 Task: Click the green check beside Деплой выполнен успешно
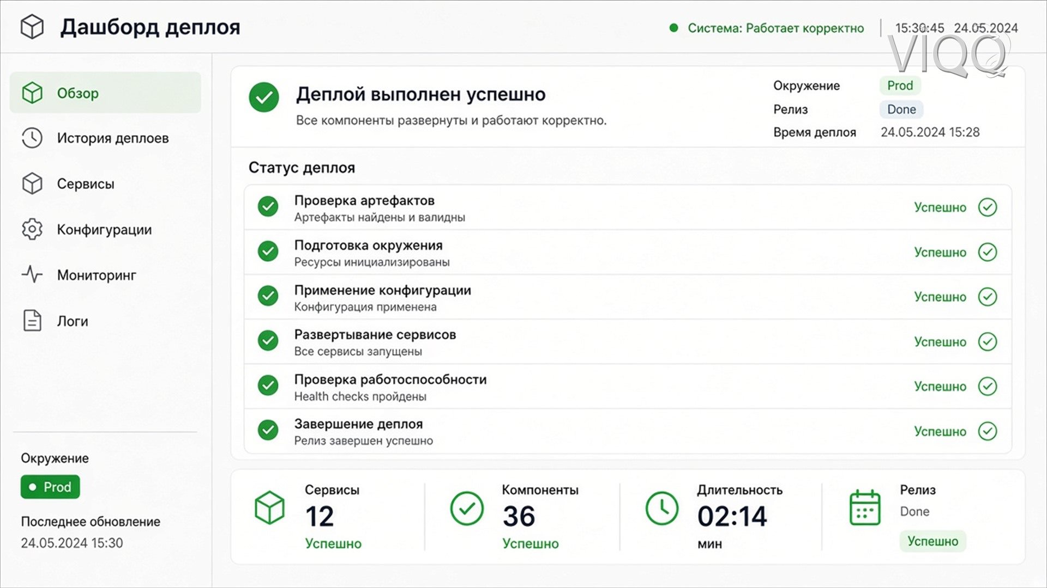(x=264, y=97)
